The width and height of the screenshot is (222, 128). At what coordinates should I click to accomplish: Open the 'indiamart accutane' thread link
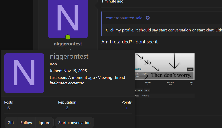[x=67, y=83]
